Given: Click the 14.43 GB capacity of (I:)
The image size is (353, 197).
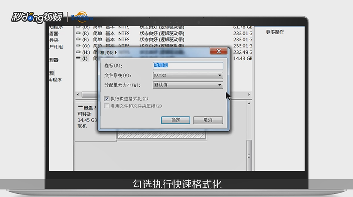Looking at the screenshot, I should coord(243,58).
